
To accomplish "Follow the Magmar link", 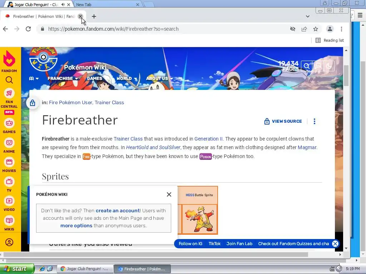I will coord(307,147).
